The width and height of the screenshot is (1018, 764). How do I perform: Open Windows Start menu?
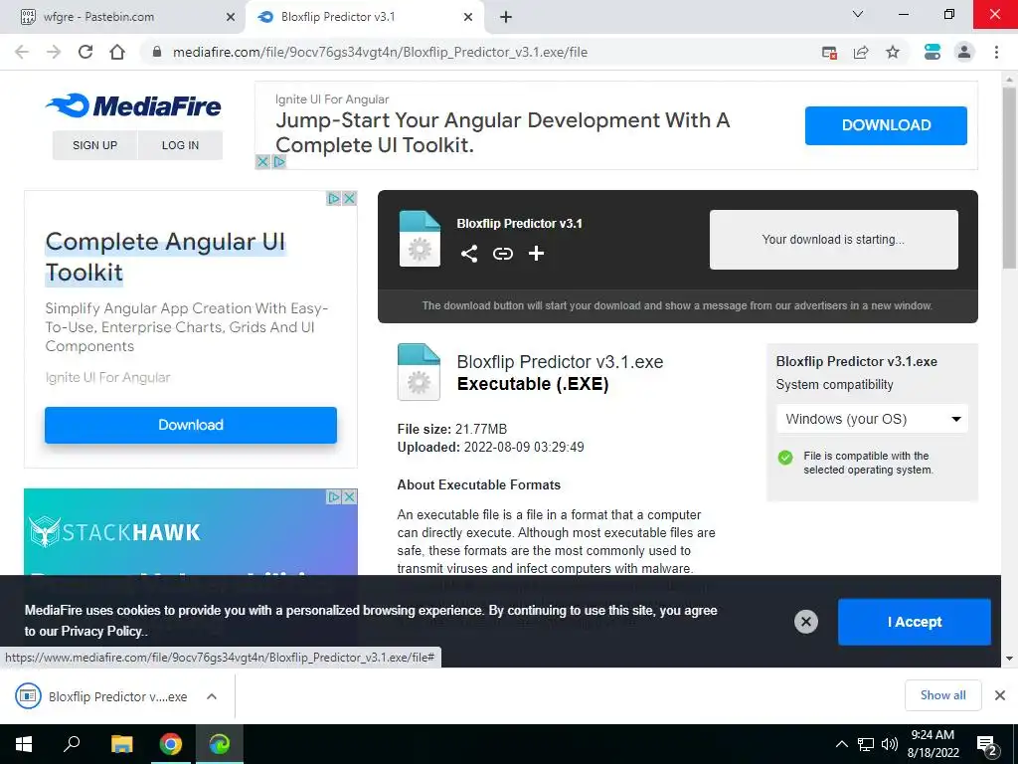24,744
